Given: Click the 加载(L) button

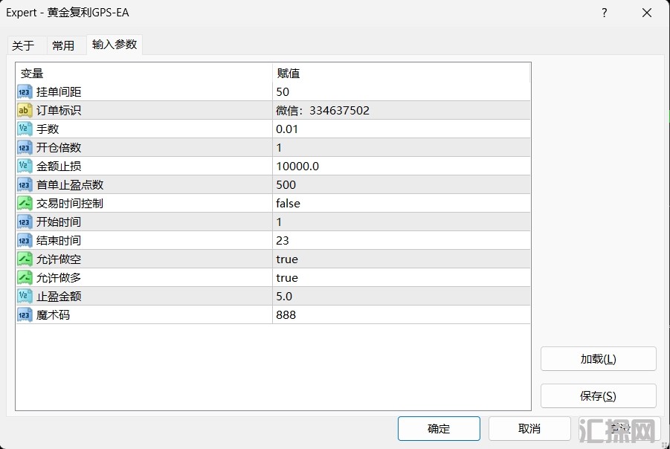Looking at the screenshot, I should point(598,359).
